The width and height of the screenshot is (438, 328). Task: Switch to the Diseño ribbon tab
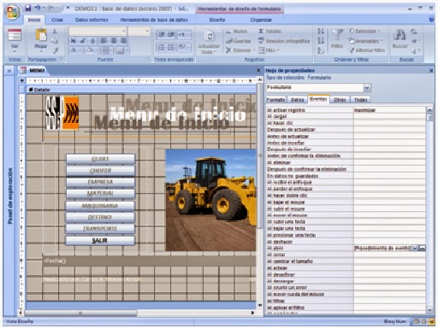(x=217, y=20)
